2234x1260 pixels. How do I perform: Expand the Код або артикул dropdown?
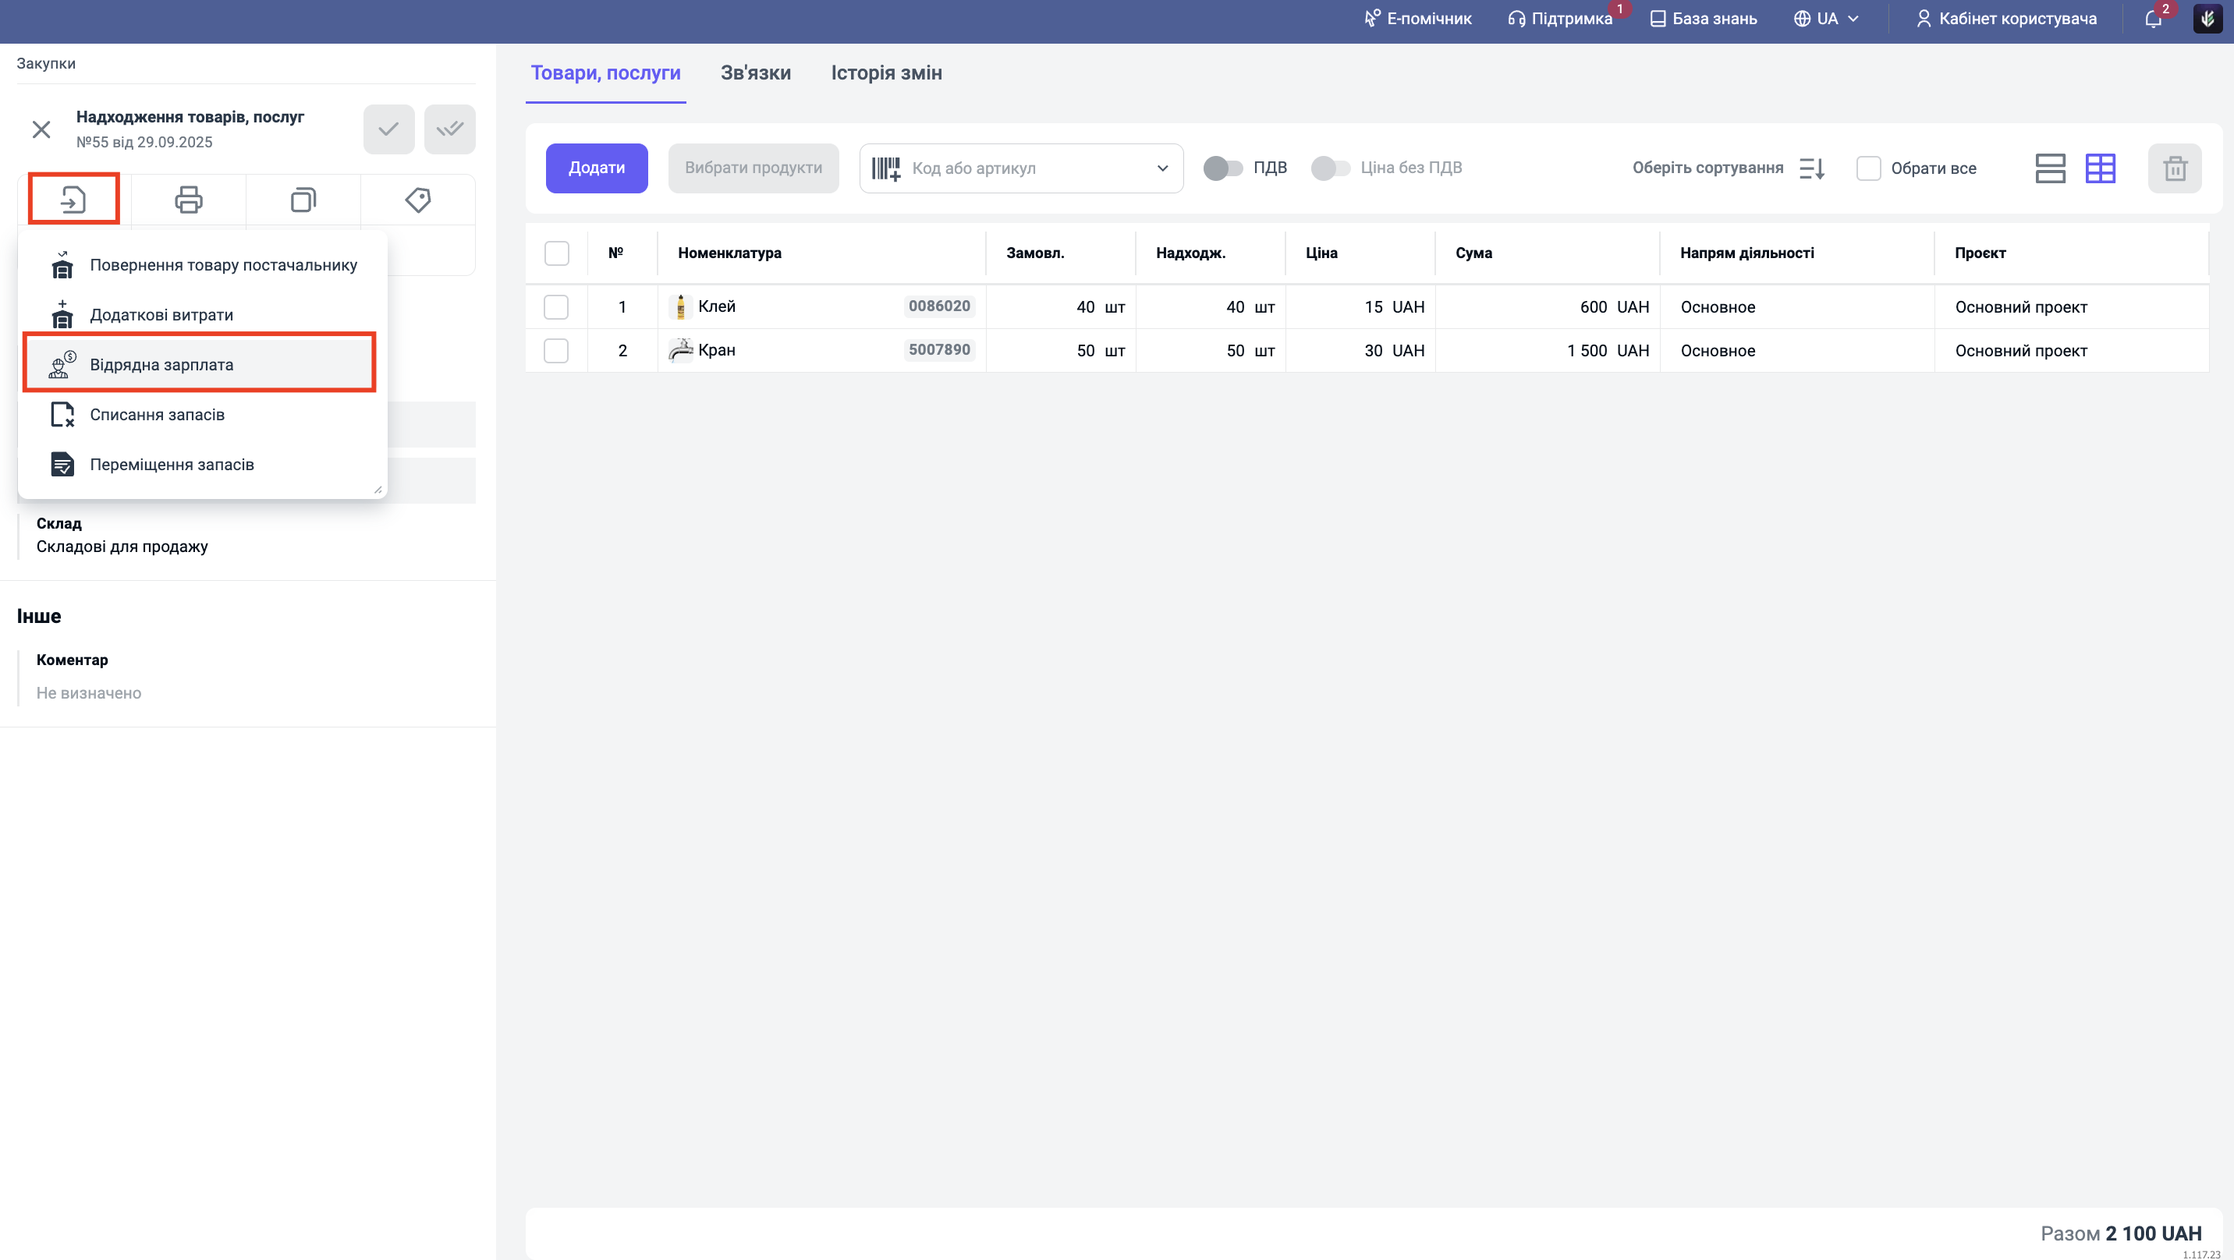(x=1162, y=168)
